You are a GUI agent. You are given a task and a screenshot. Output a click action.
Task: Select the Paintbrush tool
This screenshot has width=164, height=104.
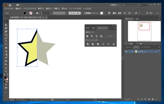point(6,38)
